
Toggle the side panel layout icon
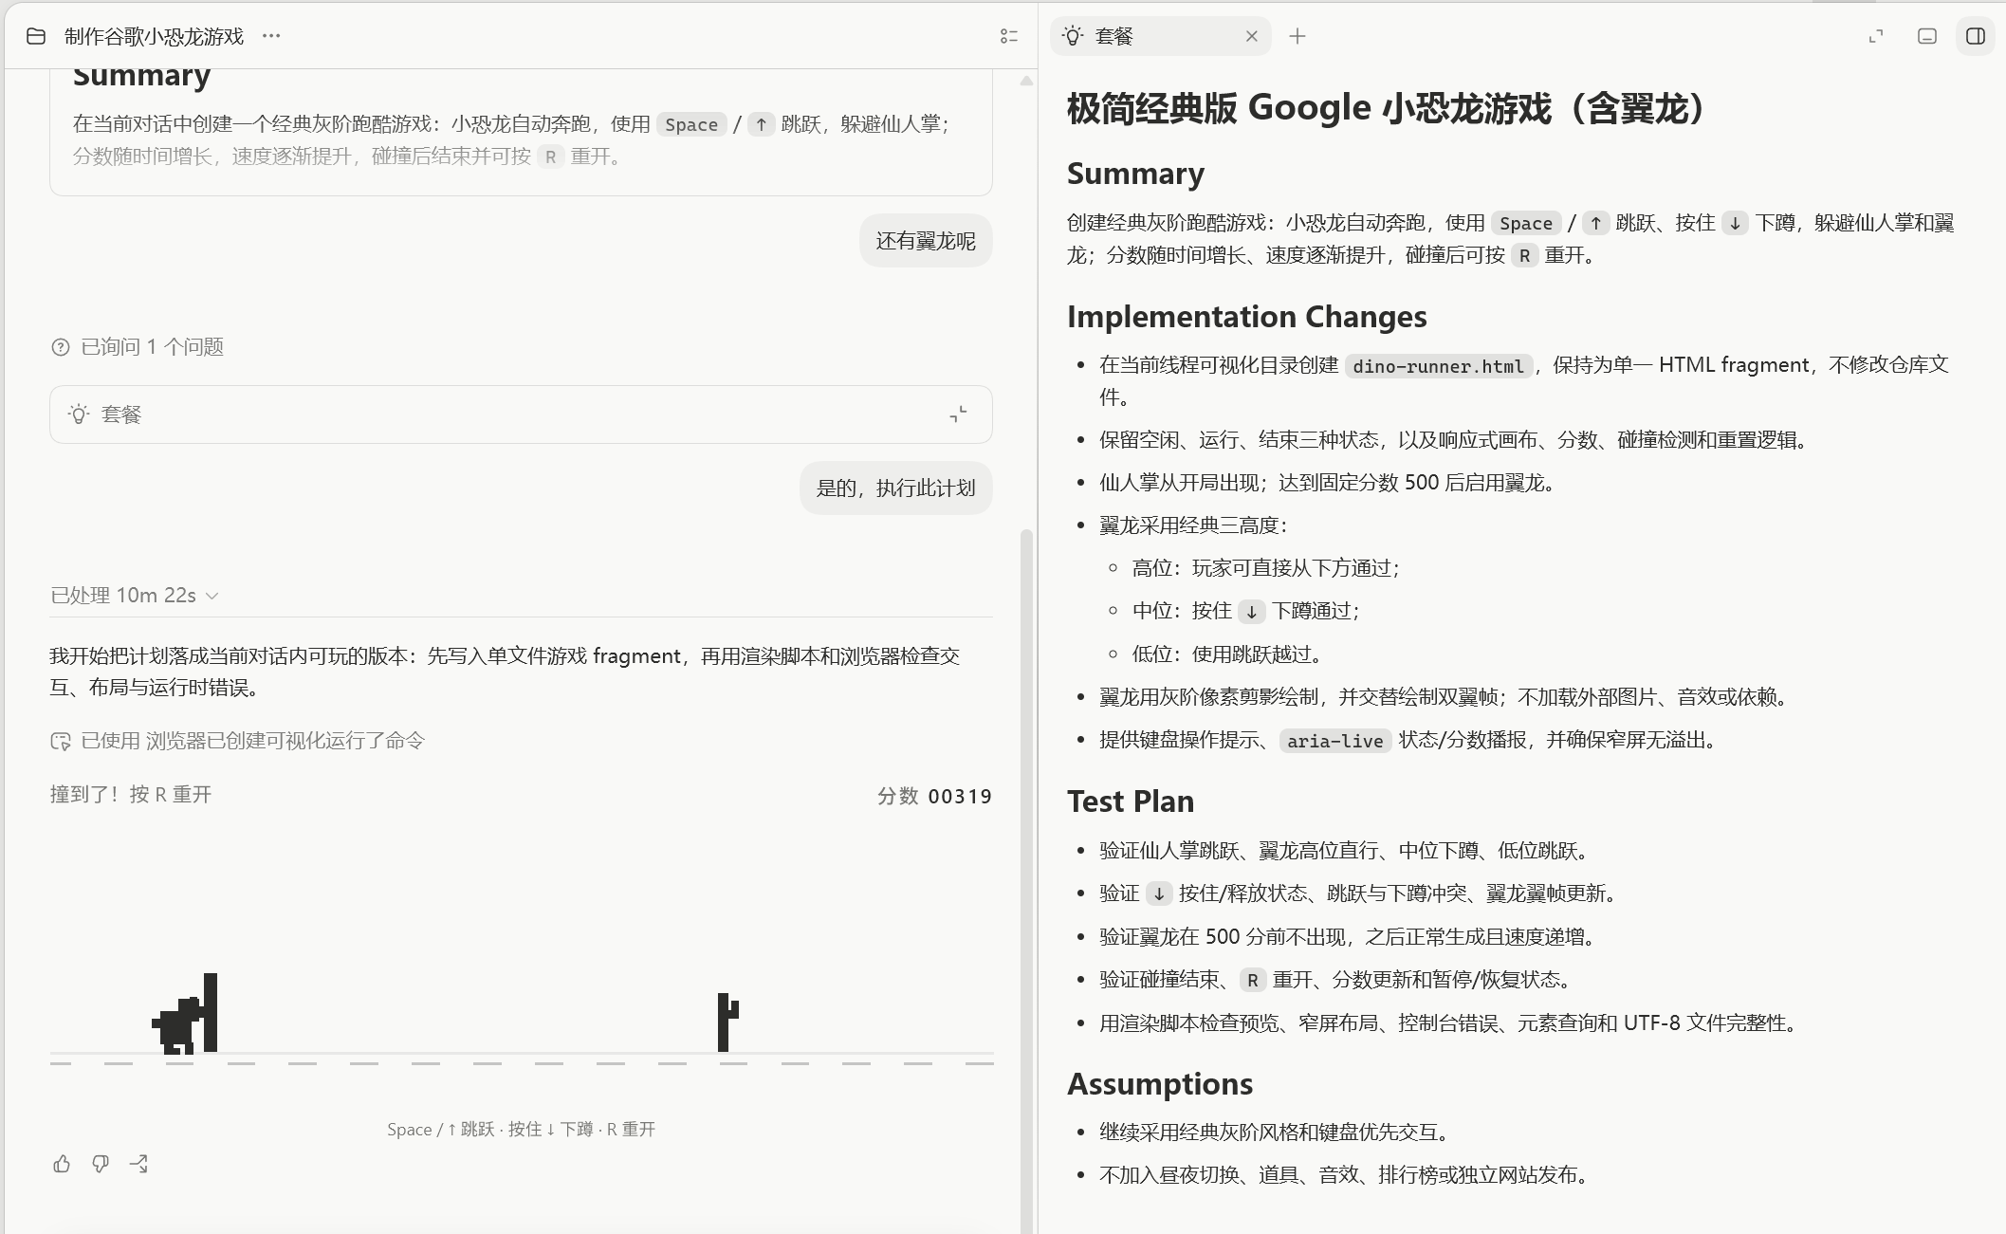[x=1976, y=36]
